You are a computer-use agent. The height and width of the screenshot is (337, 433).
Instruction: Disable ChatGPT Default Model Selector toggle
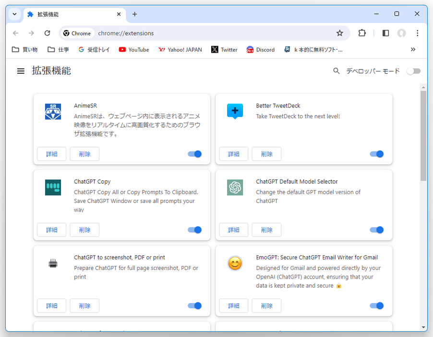coord(377,230)
